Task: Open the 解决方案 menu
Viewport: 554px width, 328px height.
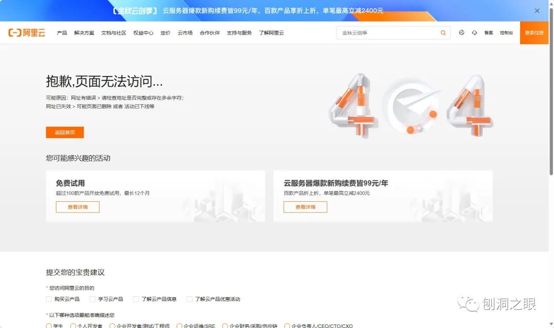Action: pyautogui.click(x=84, y=33)
